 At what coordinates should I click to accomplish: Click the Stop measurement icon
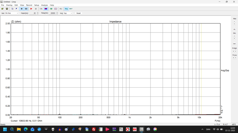36,9
